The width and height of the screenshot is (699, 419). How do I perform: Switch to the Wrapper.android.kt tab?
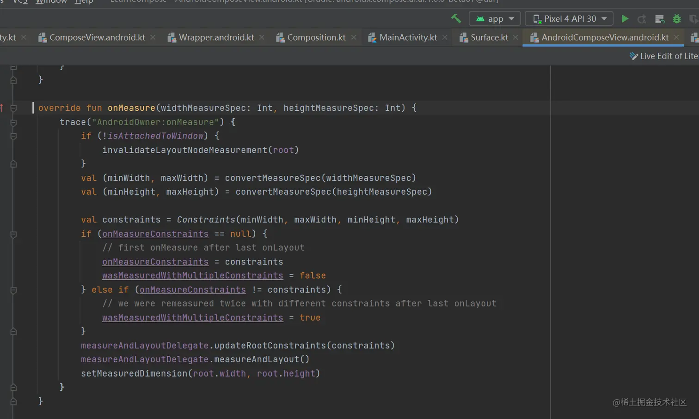216,37
